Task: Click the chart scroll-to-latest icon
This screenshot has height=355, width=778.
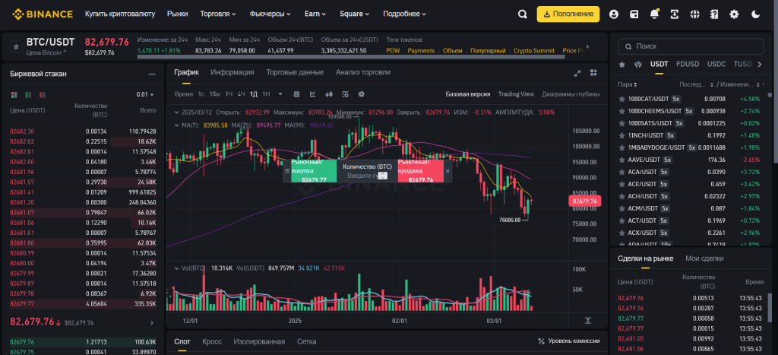Action: pyautogui.click(x=588, y=320)
